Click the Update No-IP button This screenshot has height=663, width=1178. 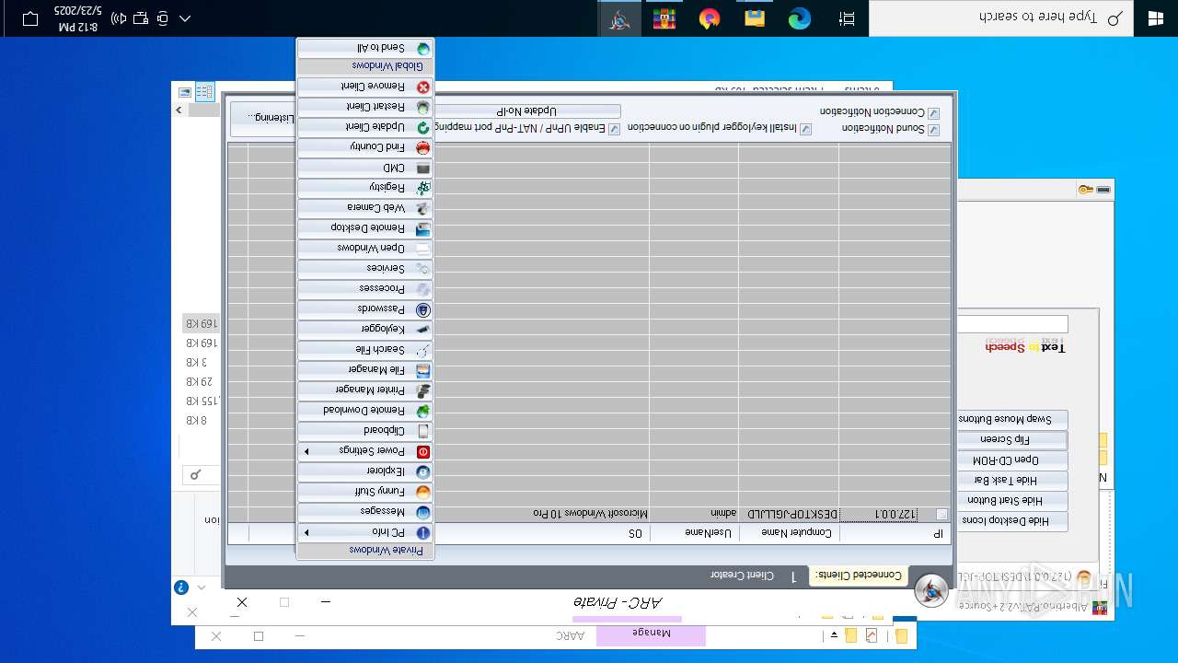pos(527,111)
